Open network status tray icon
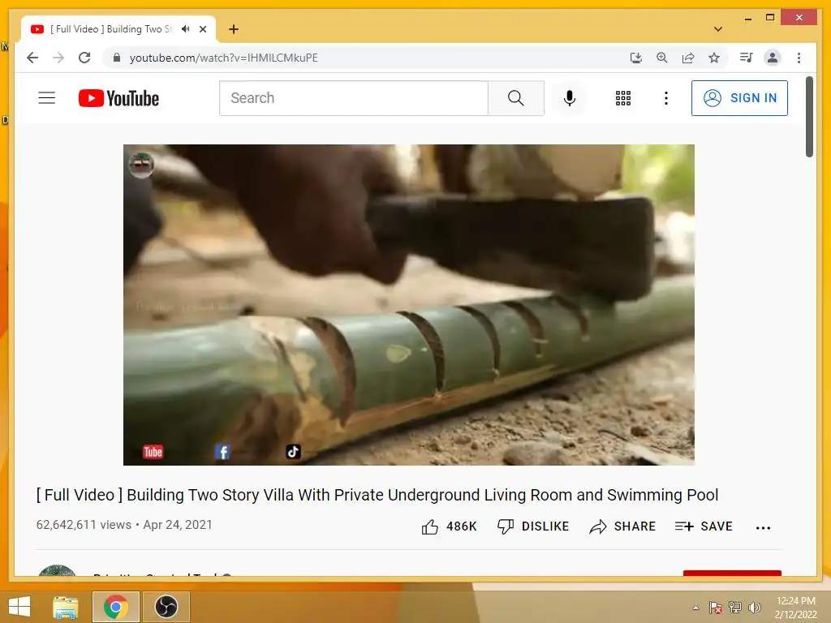This screenshot has height=623, width=831. coord(735,608)
